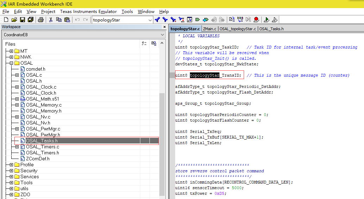The width and height of the screenshot is (364, 199).
Task: Click the Paste clipboard icon
Action: pyautogui.click(x=67, y=20)
